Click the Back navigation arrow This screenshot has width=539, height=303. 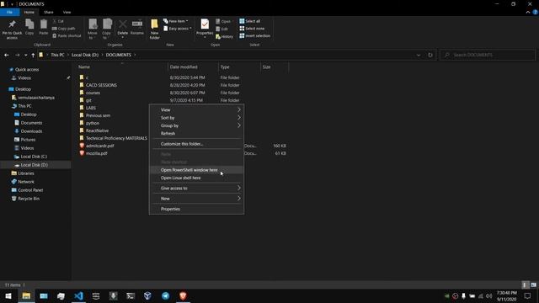point(7,55)
